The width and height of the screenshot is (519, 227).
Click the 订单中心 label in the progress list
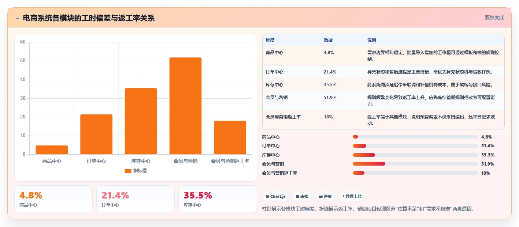coord(271,146)
